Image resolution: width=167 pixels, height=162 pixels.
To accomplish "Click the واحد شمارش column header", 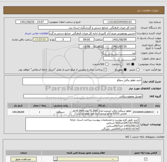I will pos(61,106).
